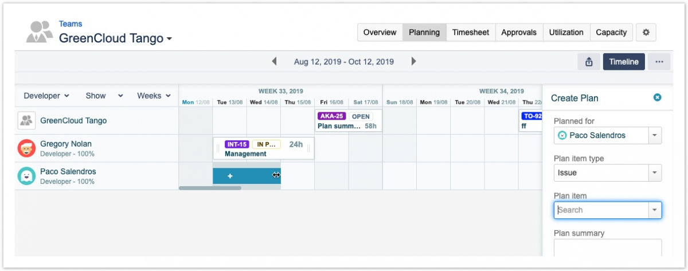
Task: Expand the Developer filter dropdown
Action: [x=46, y=96]
